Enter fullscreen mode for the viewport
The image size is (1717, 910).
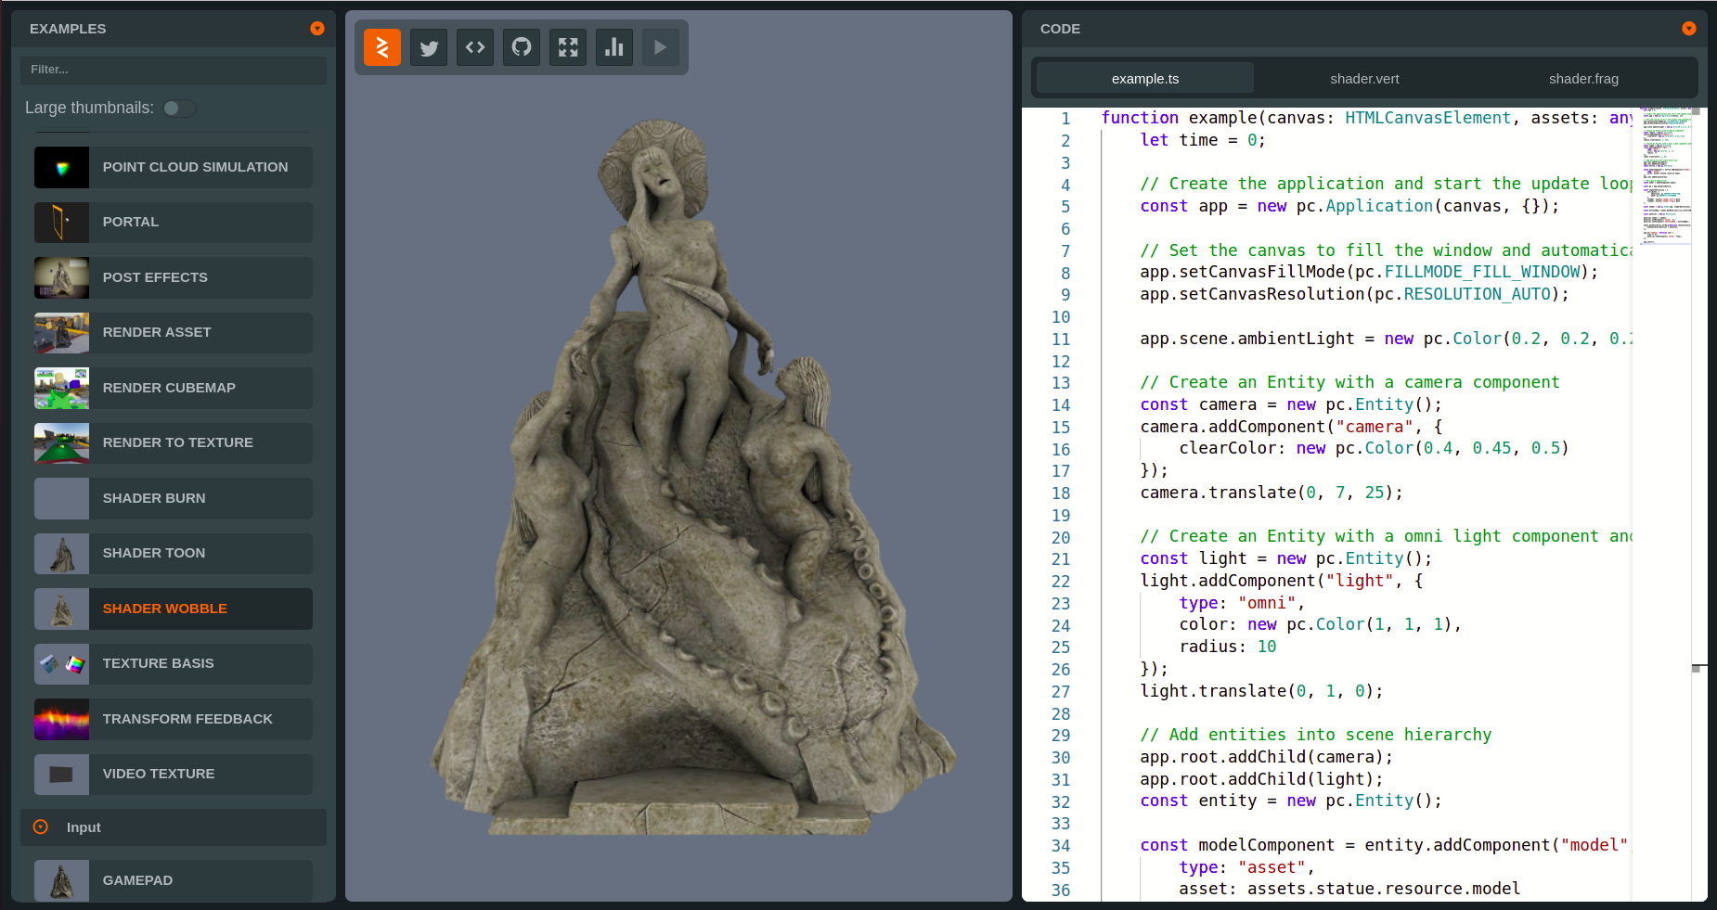coord(568,46)
